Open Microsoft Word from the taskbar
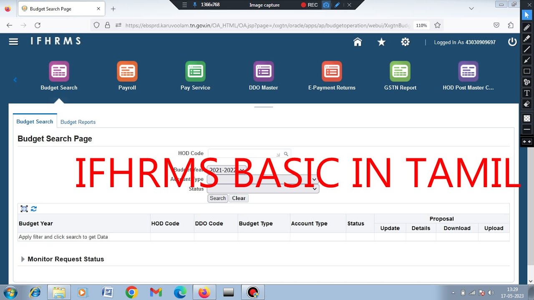This screenshot has height=300, width=534. coord(107,292)
